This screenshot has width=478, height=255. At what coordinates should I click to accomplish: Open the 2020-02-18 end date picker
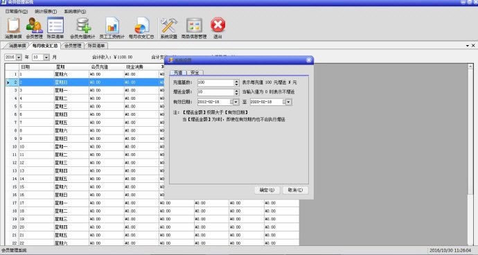[289, 102]
